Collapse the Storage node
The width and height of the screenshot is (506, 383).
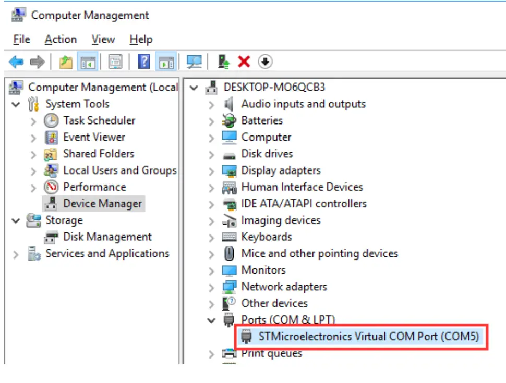(x=16, y=220)
